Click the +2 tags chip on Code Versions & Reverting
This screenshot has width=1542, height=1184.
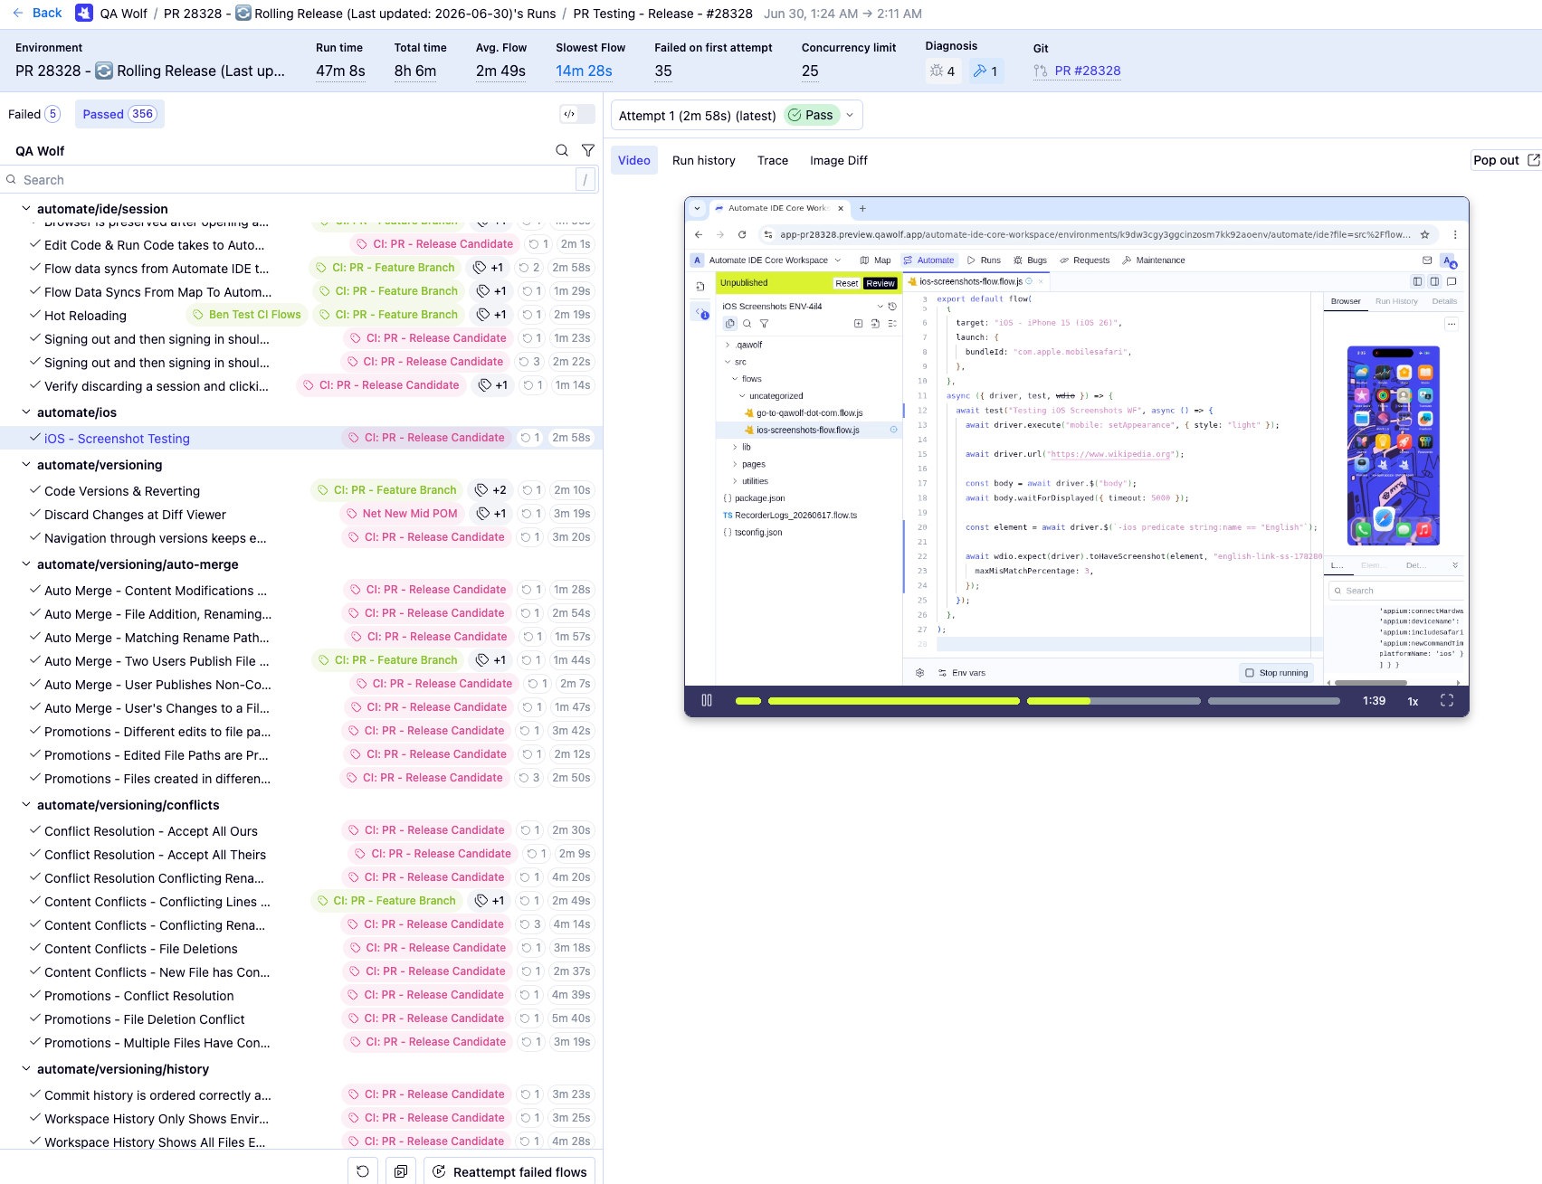coord(490,490)
